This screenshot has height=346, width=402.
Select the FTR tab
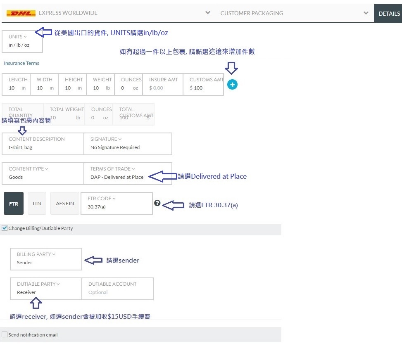click(14, 203)
